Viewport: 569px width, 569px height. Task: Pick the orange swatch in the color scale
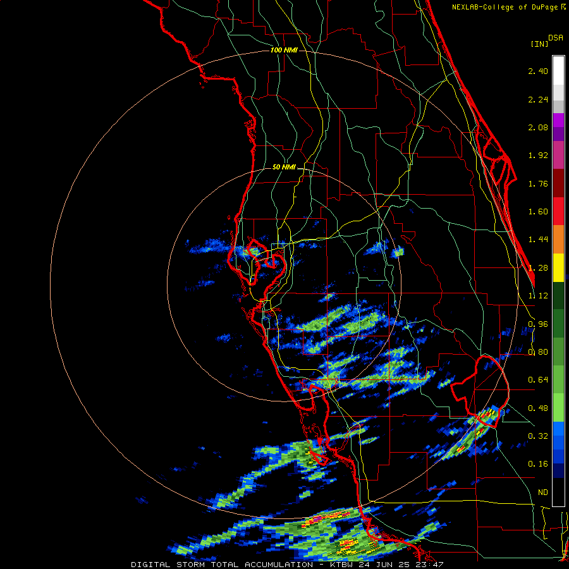(x=558, y=239)
